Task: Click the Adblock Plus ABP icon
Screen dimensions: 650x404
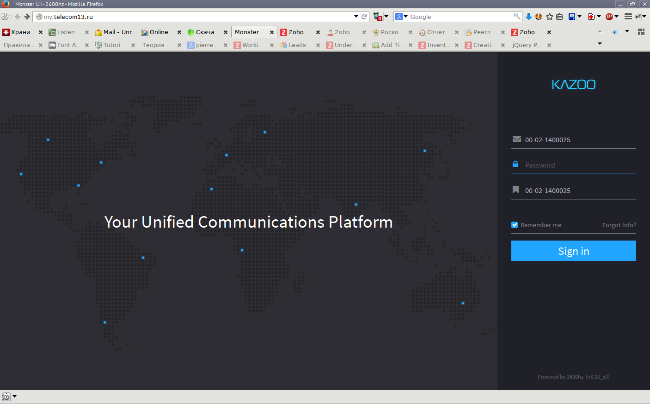Action: point(609,17)
